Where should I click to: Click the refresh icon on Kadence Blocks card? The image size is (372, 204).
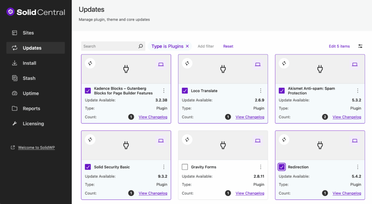coord(90,63)
